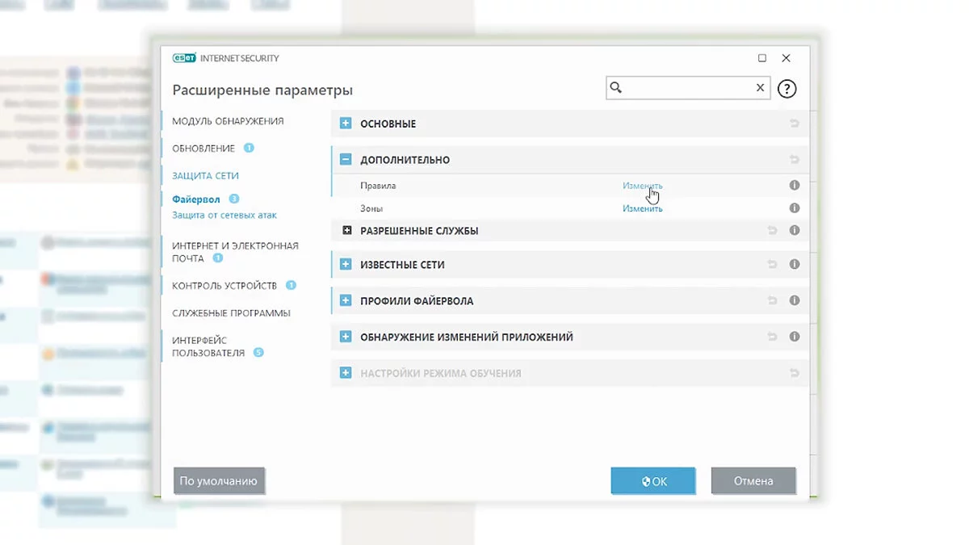The image size is (969, 545).
Task: Click the search magnifier icon
Action: tap(616, 88)
